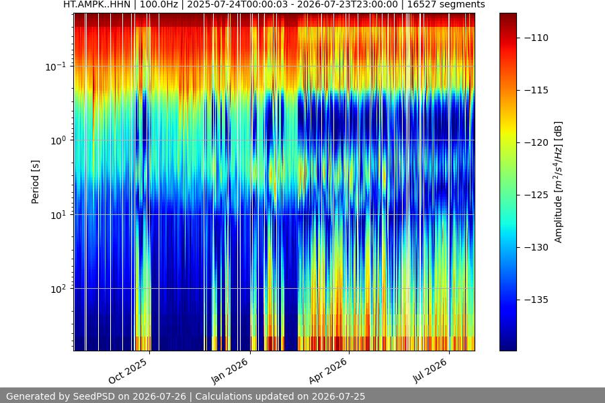This screenshot has width=605, height=403.
Task: Click the −110 colorbar tick label
Action: 536,38
